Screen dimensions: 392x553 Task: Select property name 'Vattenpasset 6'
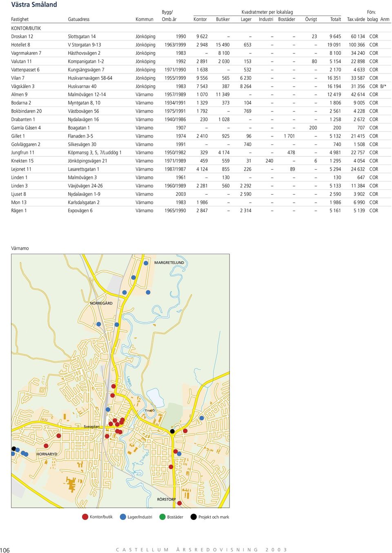pos(25,70)
